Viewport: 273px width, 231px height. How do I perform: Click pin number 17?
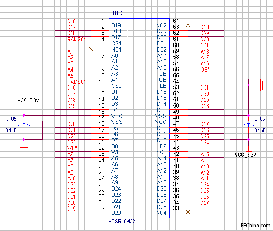(x=102, y=118)
